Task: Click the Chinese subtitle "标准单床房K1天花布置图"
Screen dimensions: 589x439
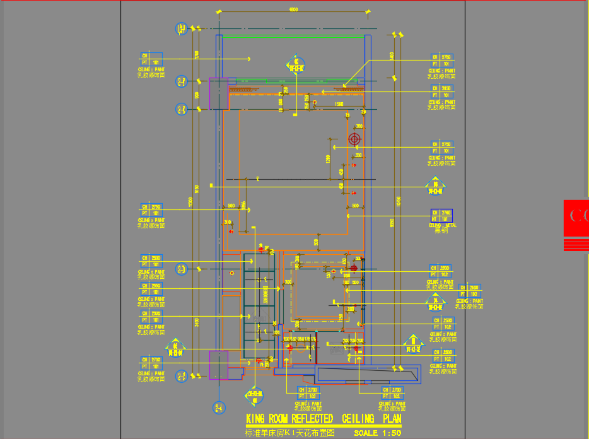Action: pyautogui.click(x=290, y=433)
